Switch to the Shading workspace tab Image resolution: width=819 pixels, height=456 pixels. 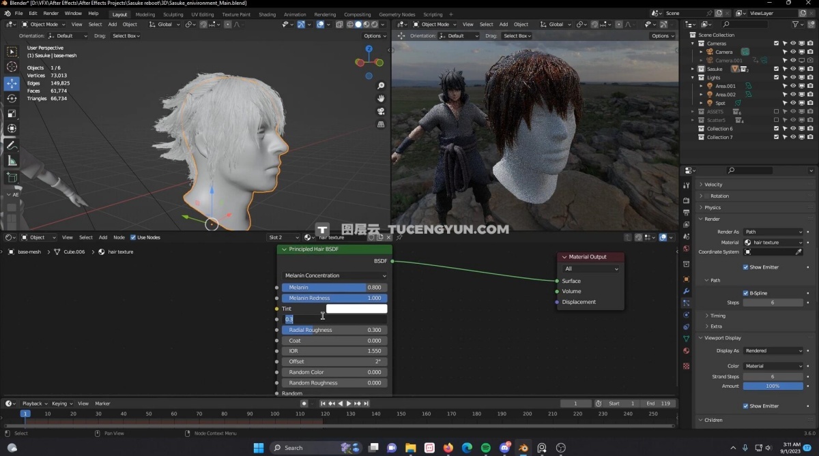pos(267,14)
